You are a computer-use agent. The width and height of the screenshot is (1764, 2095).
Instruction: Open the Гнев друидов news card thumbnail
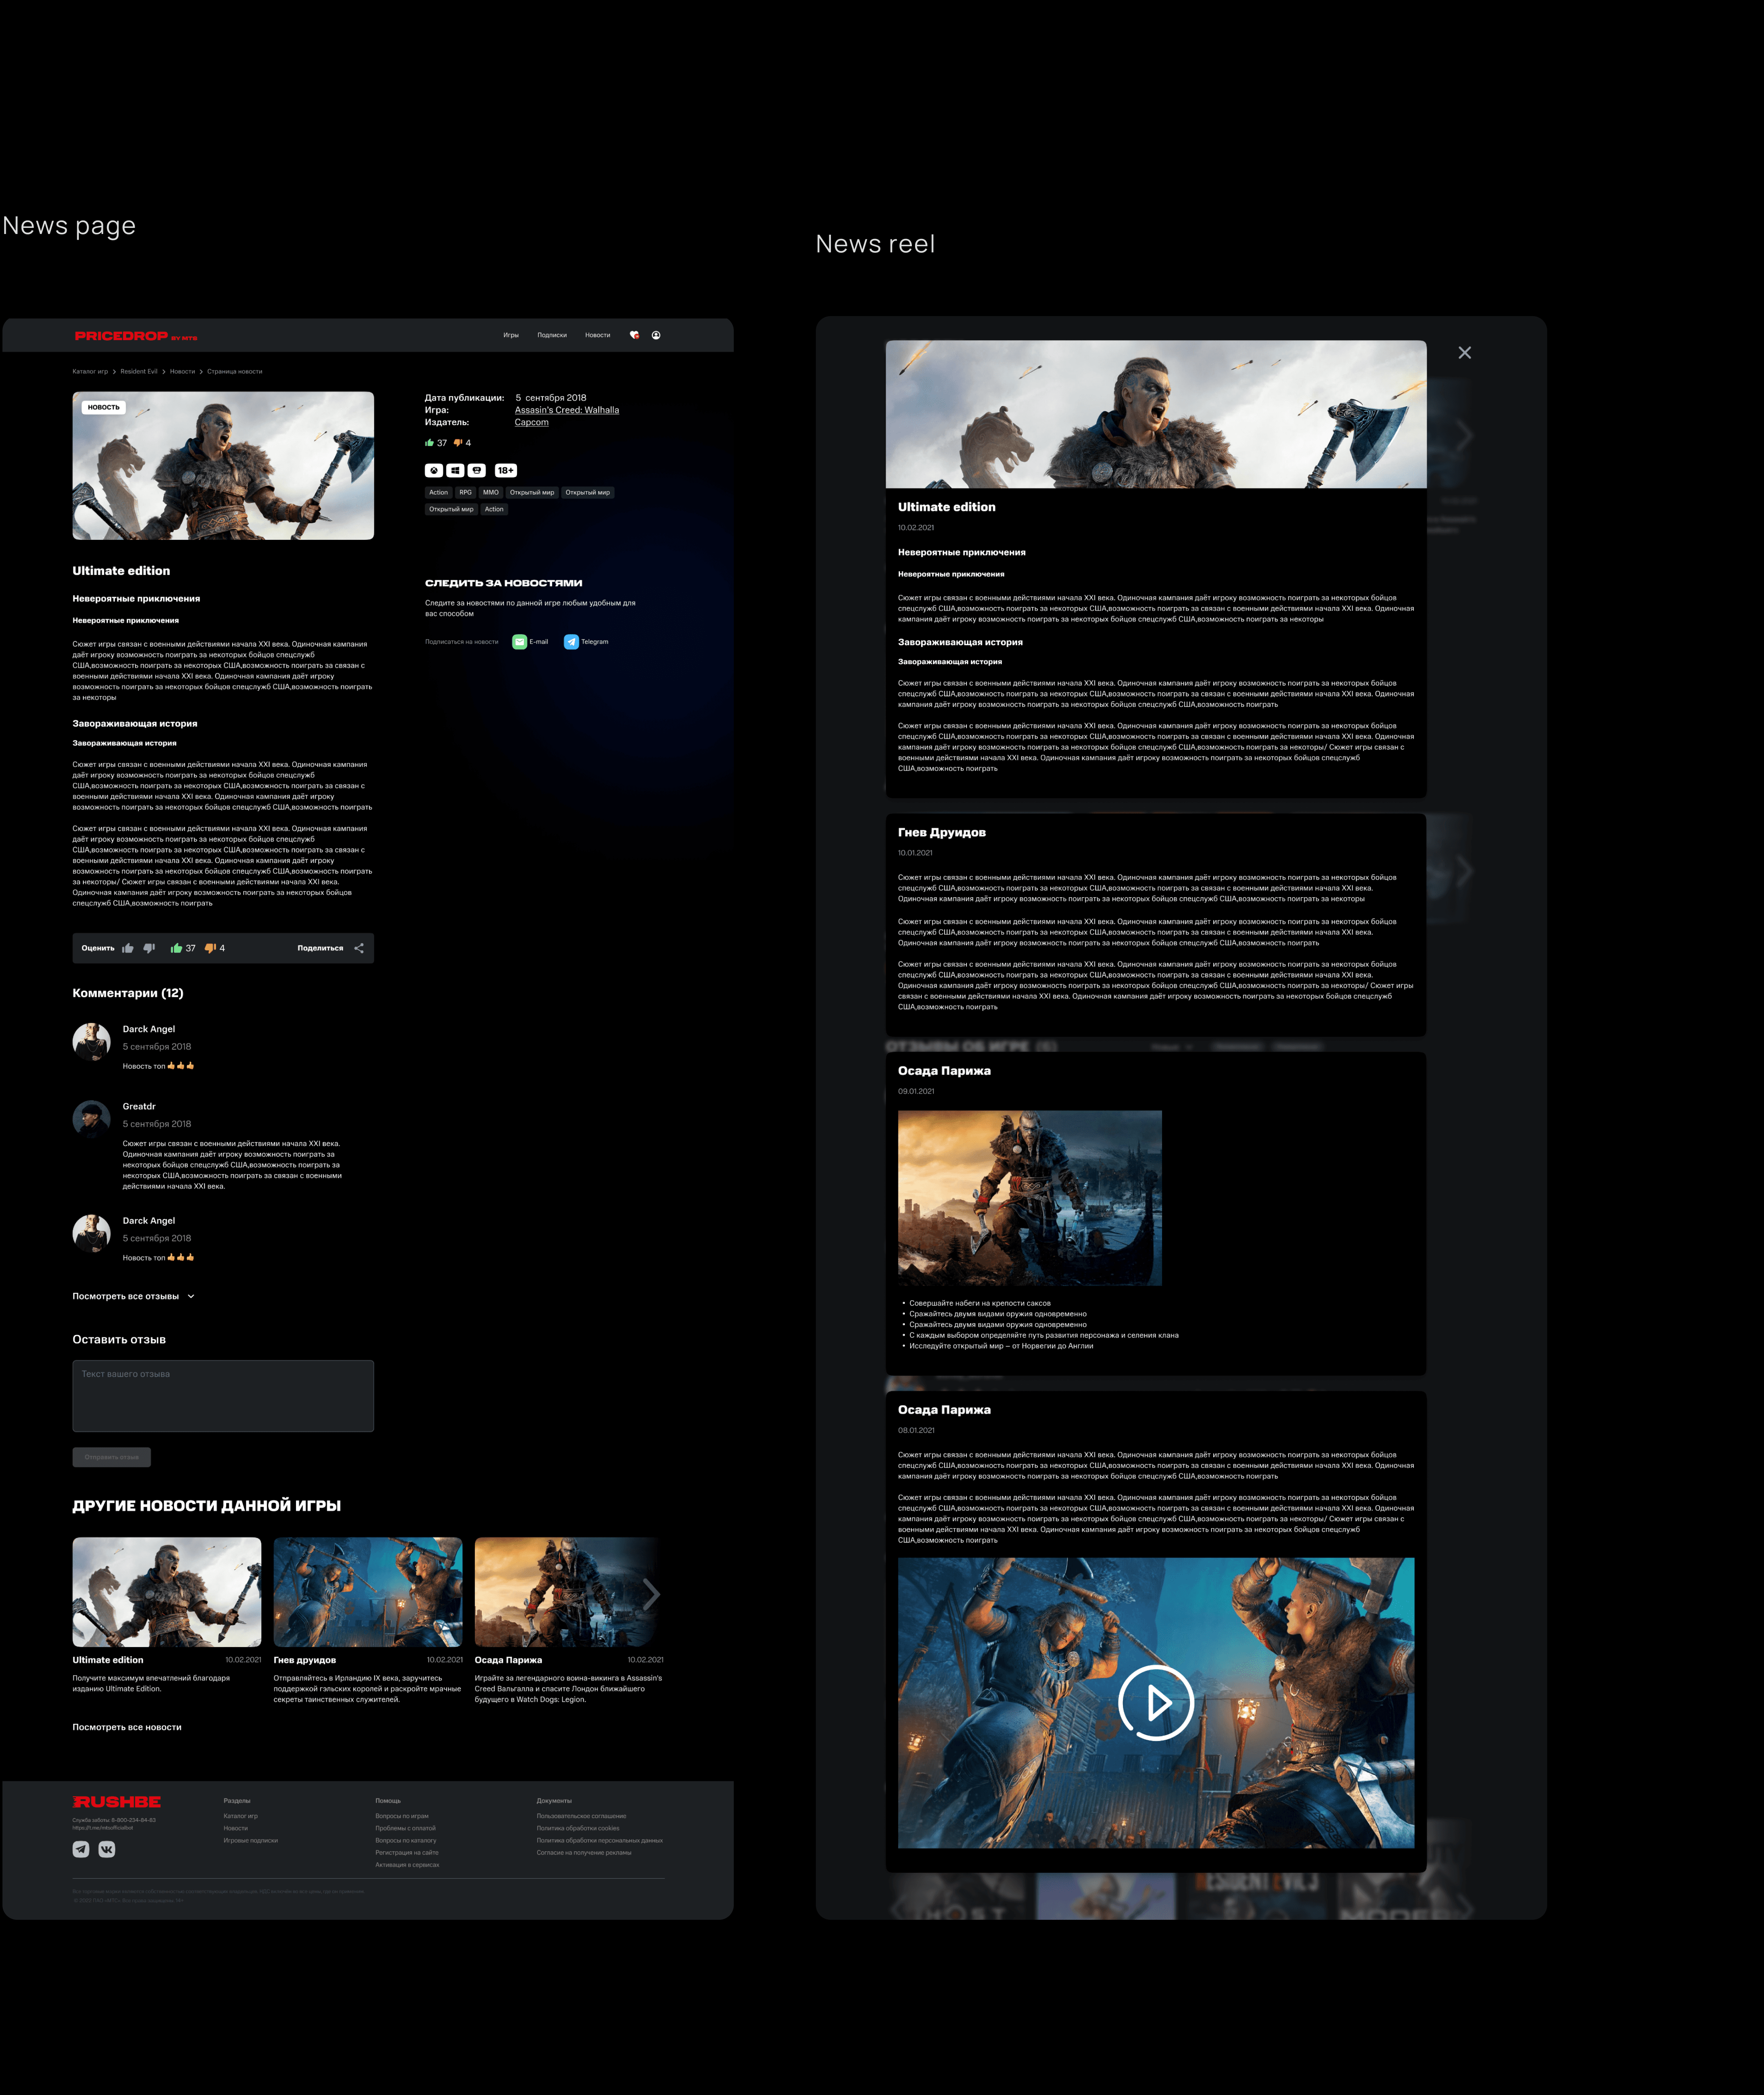coord(368,1592)
